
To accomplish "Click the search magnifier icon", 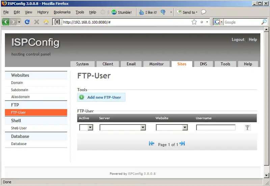I will [x=264, y=22].
